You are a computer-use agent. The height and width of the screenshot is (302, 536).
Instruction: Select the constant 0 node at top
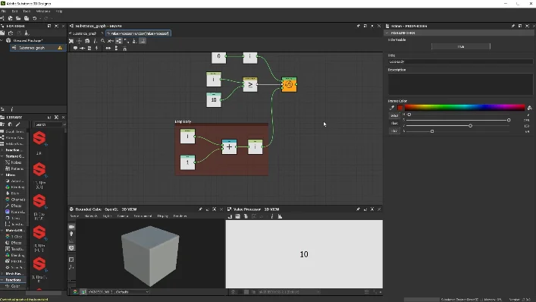click(x=219, y=57)
